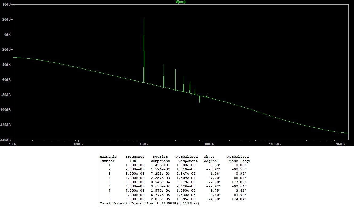This screenshot has height=210, width=354.
Task: Click the Fourier Component column header
Action: [x=160, y=159]
